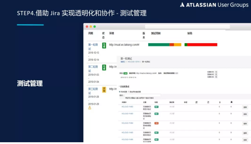Open issue HCLOUD-11495

tap(127, 132)
